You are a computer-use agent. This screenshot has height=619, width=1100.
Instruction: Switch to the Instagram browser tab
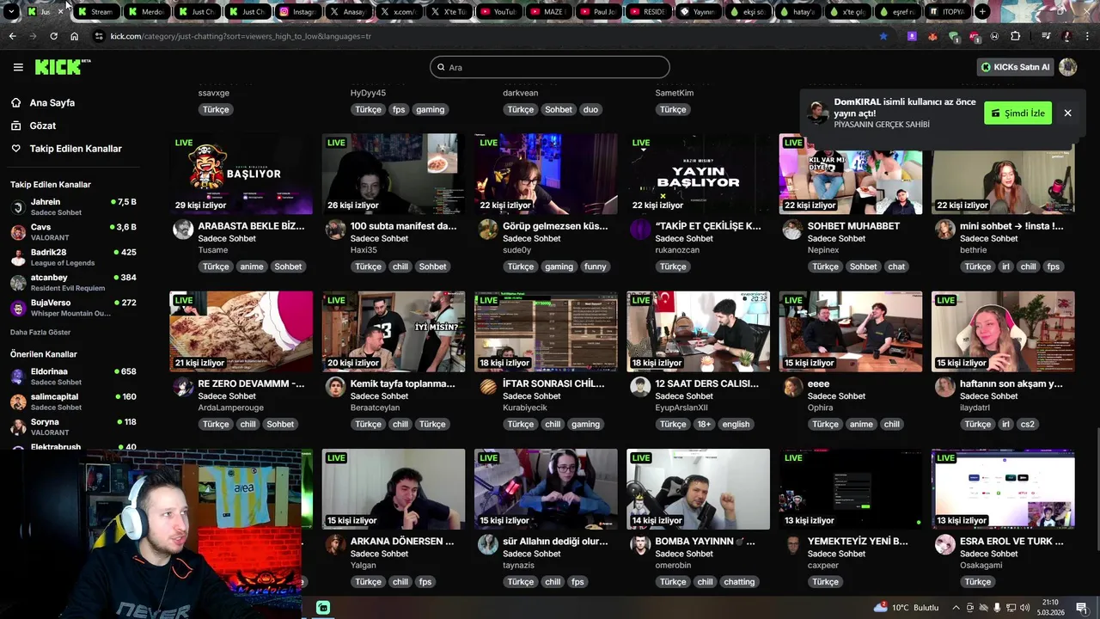point(297,12)
